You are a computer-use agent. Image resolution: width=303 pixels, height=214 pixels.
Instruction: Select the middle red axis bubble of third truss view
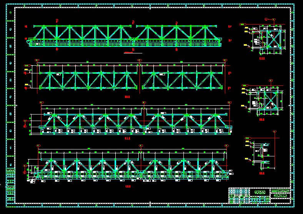144,102
